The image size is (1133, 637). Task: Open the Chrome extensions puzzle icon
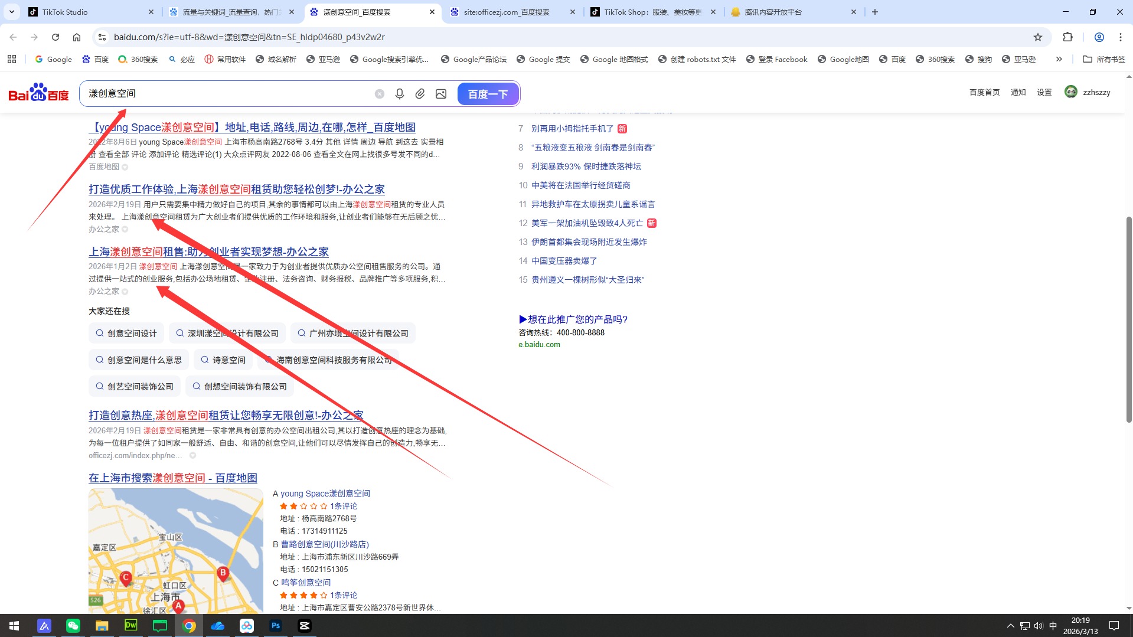pyautogui.click(x=1067, y=37)
